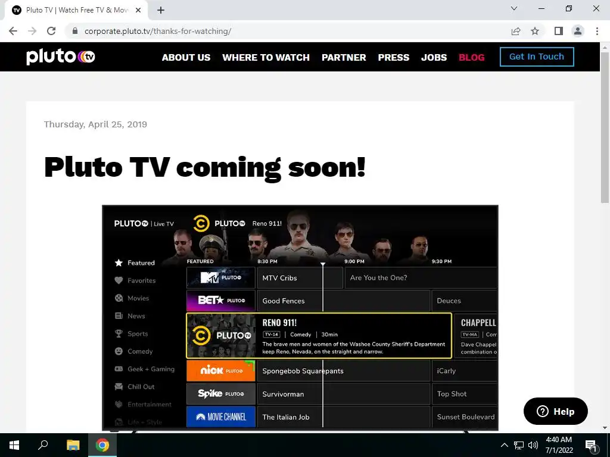Open Windows taskbar search

pos(43,445)
